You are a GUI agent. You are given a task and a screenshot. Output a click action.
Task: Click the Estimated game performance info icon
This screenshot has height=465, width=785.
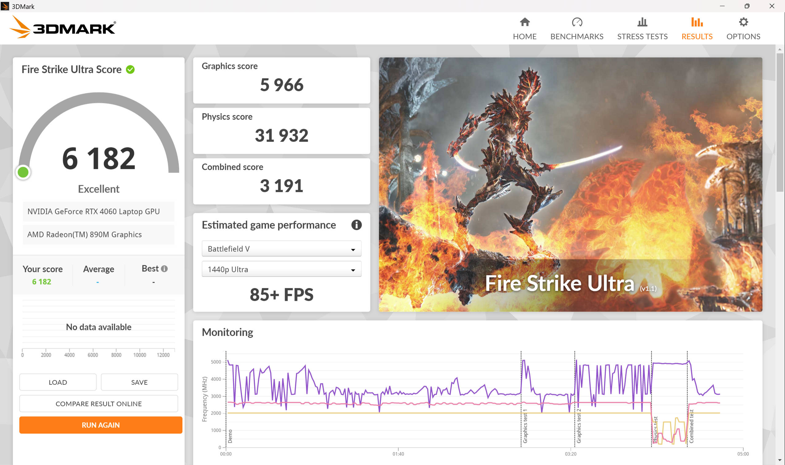356,225
